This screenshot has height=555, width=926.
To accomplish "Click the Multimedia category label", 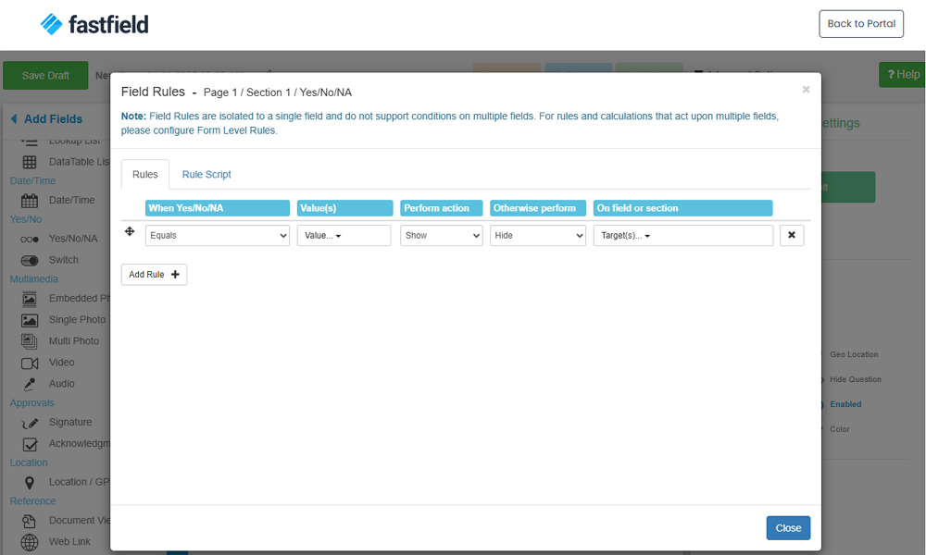I will coord(33,279).
